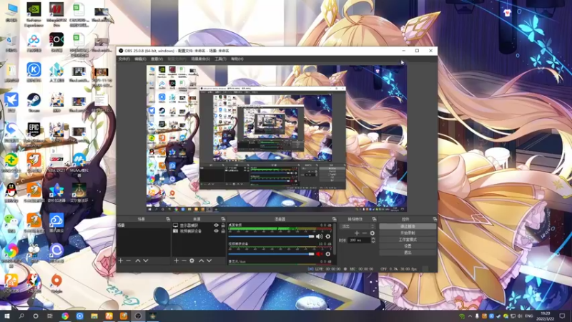Enable Studio Mode (工作室模式) button
Screen dimensions: 572x322
[x=408, y=240]
